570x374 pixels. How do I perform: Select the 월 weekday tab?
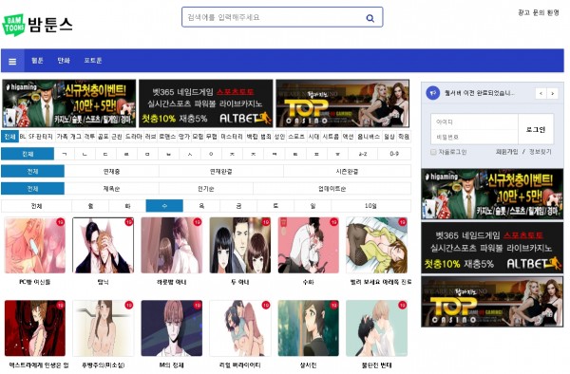click(90, 206)
